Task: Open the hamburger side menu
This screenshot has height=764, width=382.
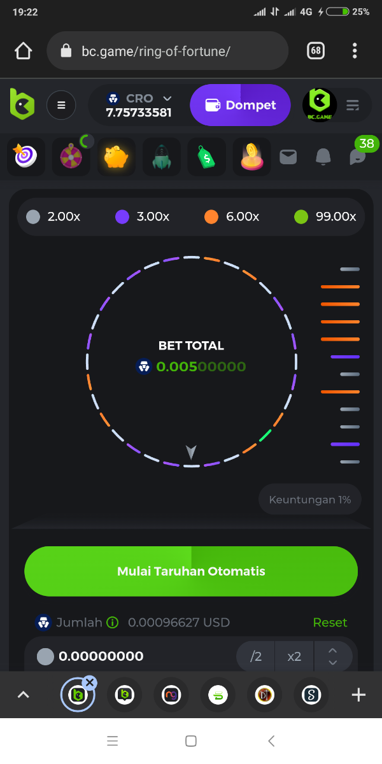Action: point(61,105)
